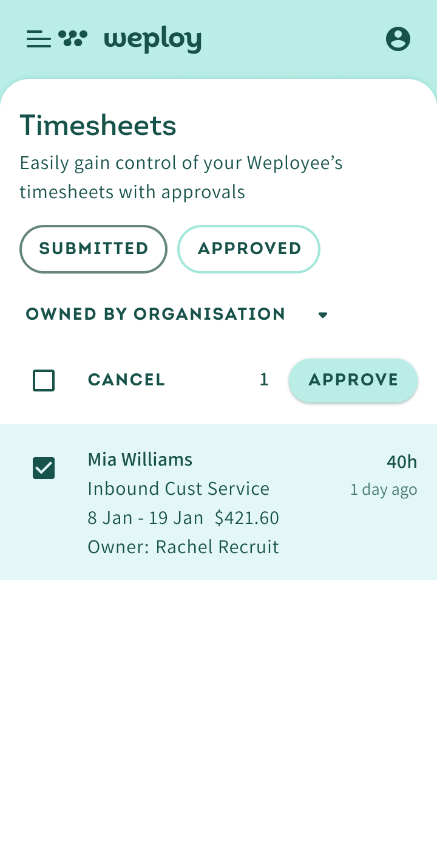Switch to the Approved tab
Viewport: 437px width, 851px height.
[x=249, y=249]
